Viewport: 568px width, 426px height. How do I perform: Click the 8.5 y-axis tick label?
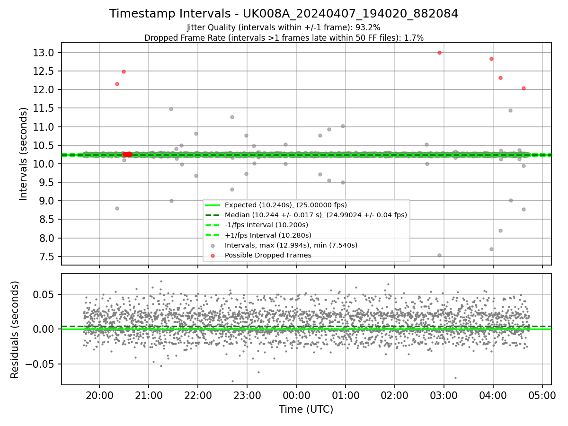47,220
